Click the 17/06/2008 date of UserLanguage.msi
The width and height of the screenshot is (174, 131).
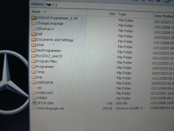coord(162,108)
